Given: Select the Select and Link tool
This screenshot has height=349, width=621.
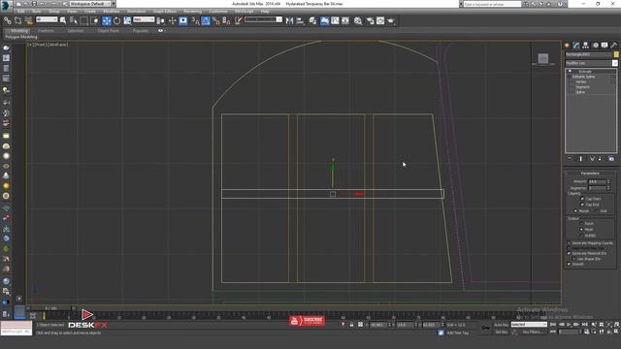Looking at the screenshot, I should [8, 20].
